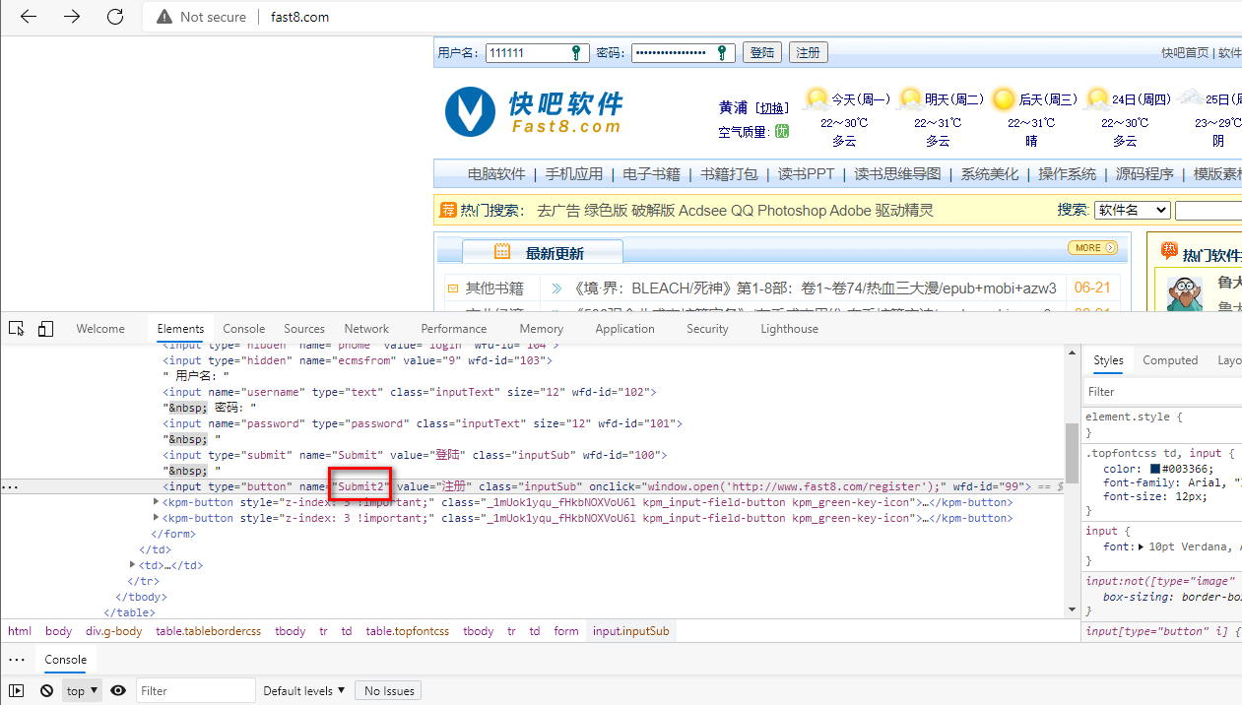
Task: Click the 荐 recommended icon
Action: (448, 210)
